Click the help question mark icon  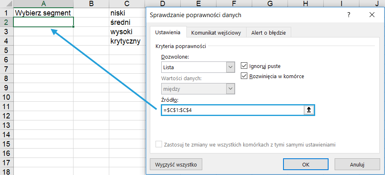click(x=348, y=15)
